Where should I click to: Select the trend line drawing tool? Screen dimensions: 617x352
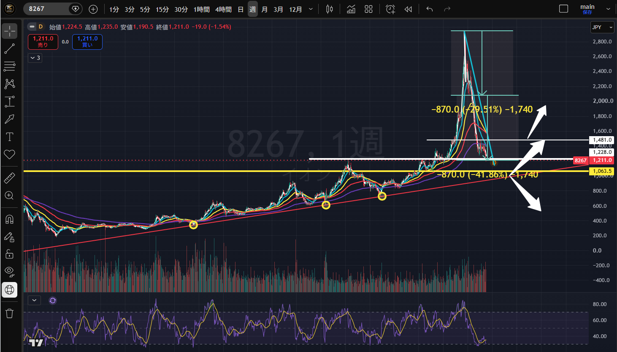point(9,49)
